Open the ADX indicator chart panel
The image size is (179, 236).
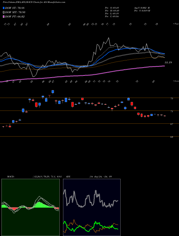point(92,207)
